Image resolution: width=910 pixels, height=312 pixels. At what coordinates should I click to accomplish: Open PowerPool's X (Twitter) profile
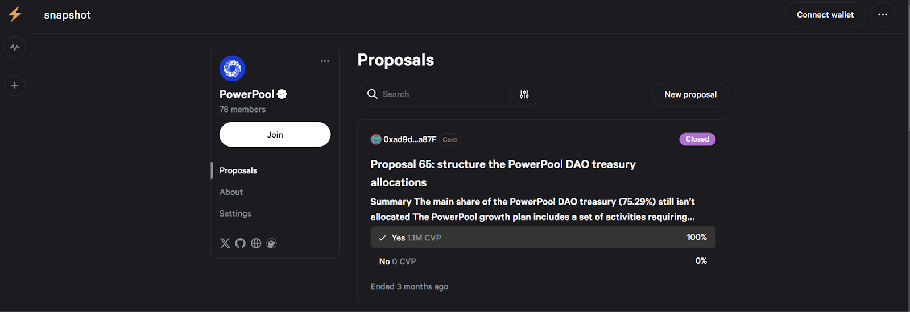pyautogui.click(x=225, y=243)
